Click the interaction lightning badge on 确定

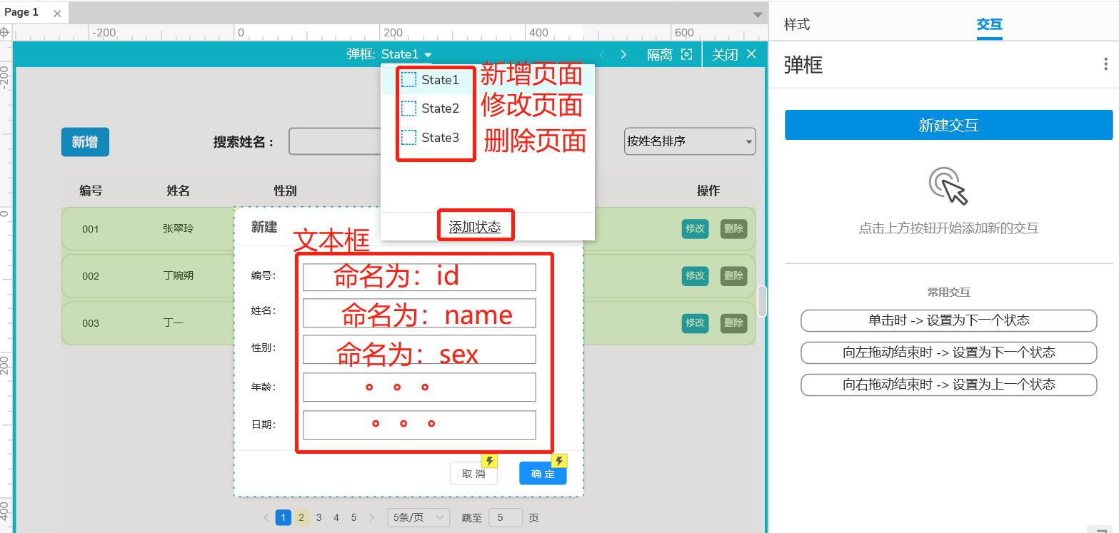click(560, 462)
